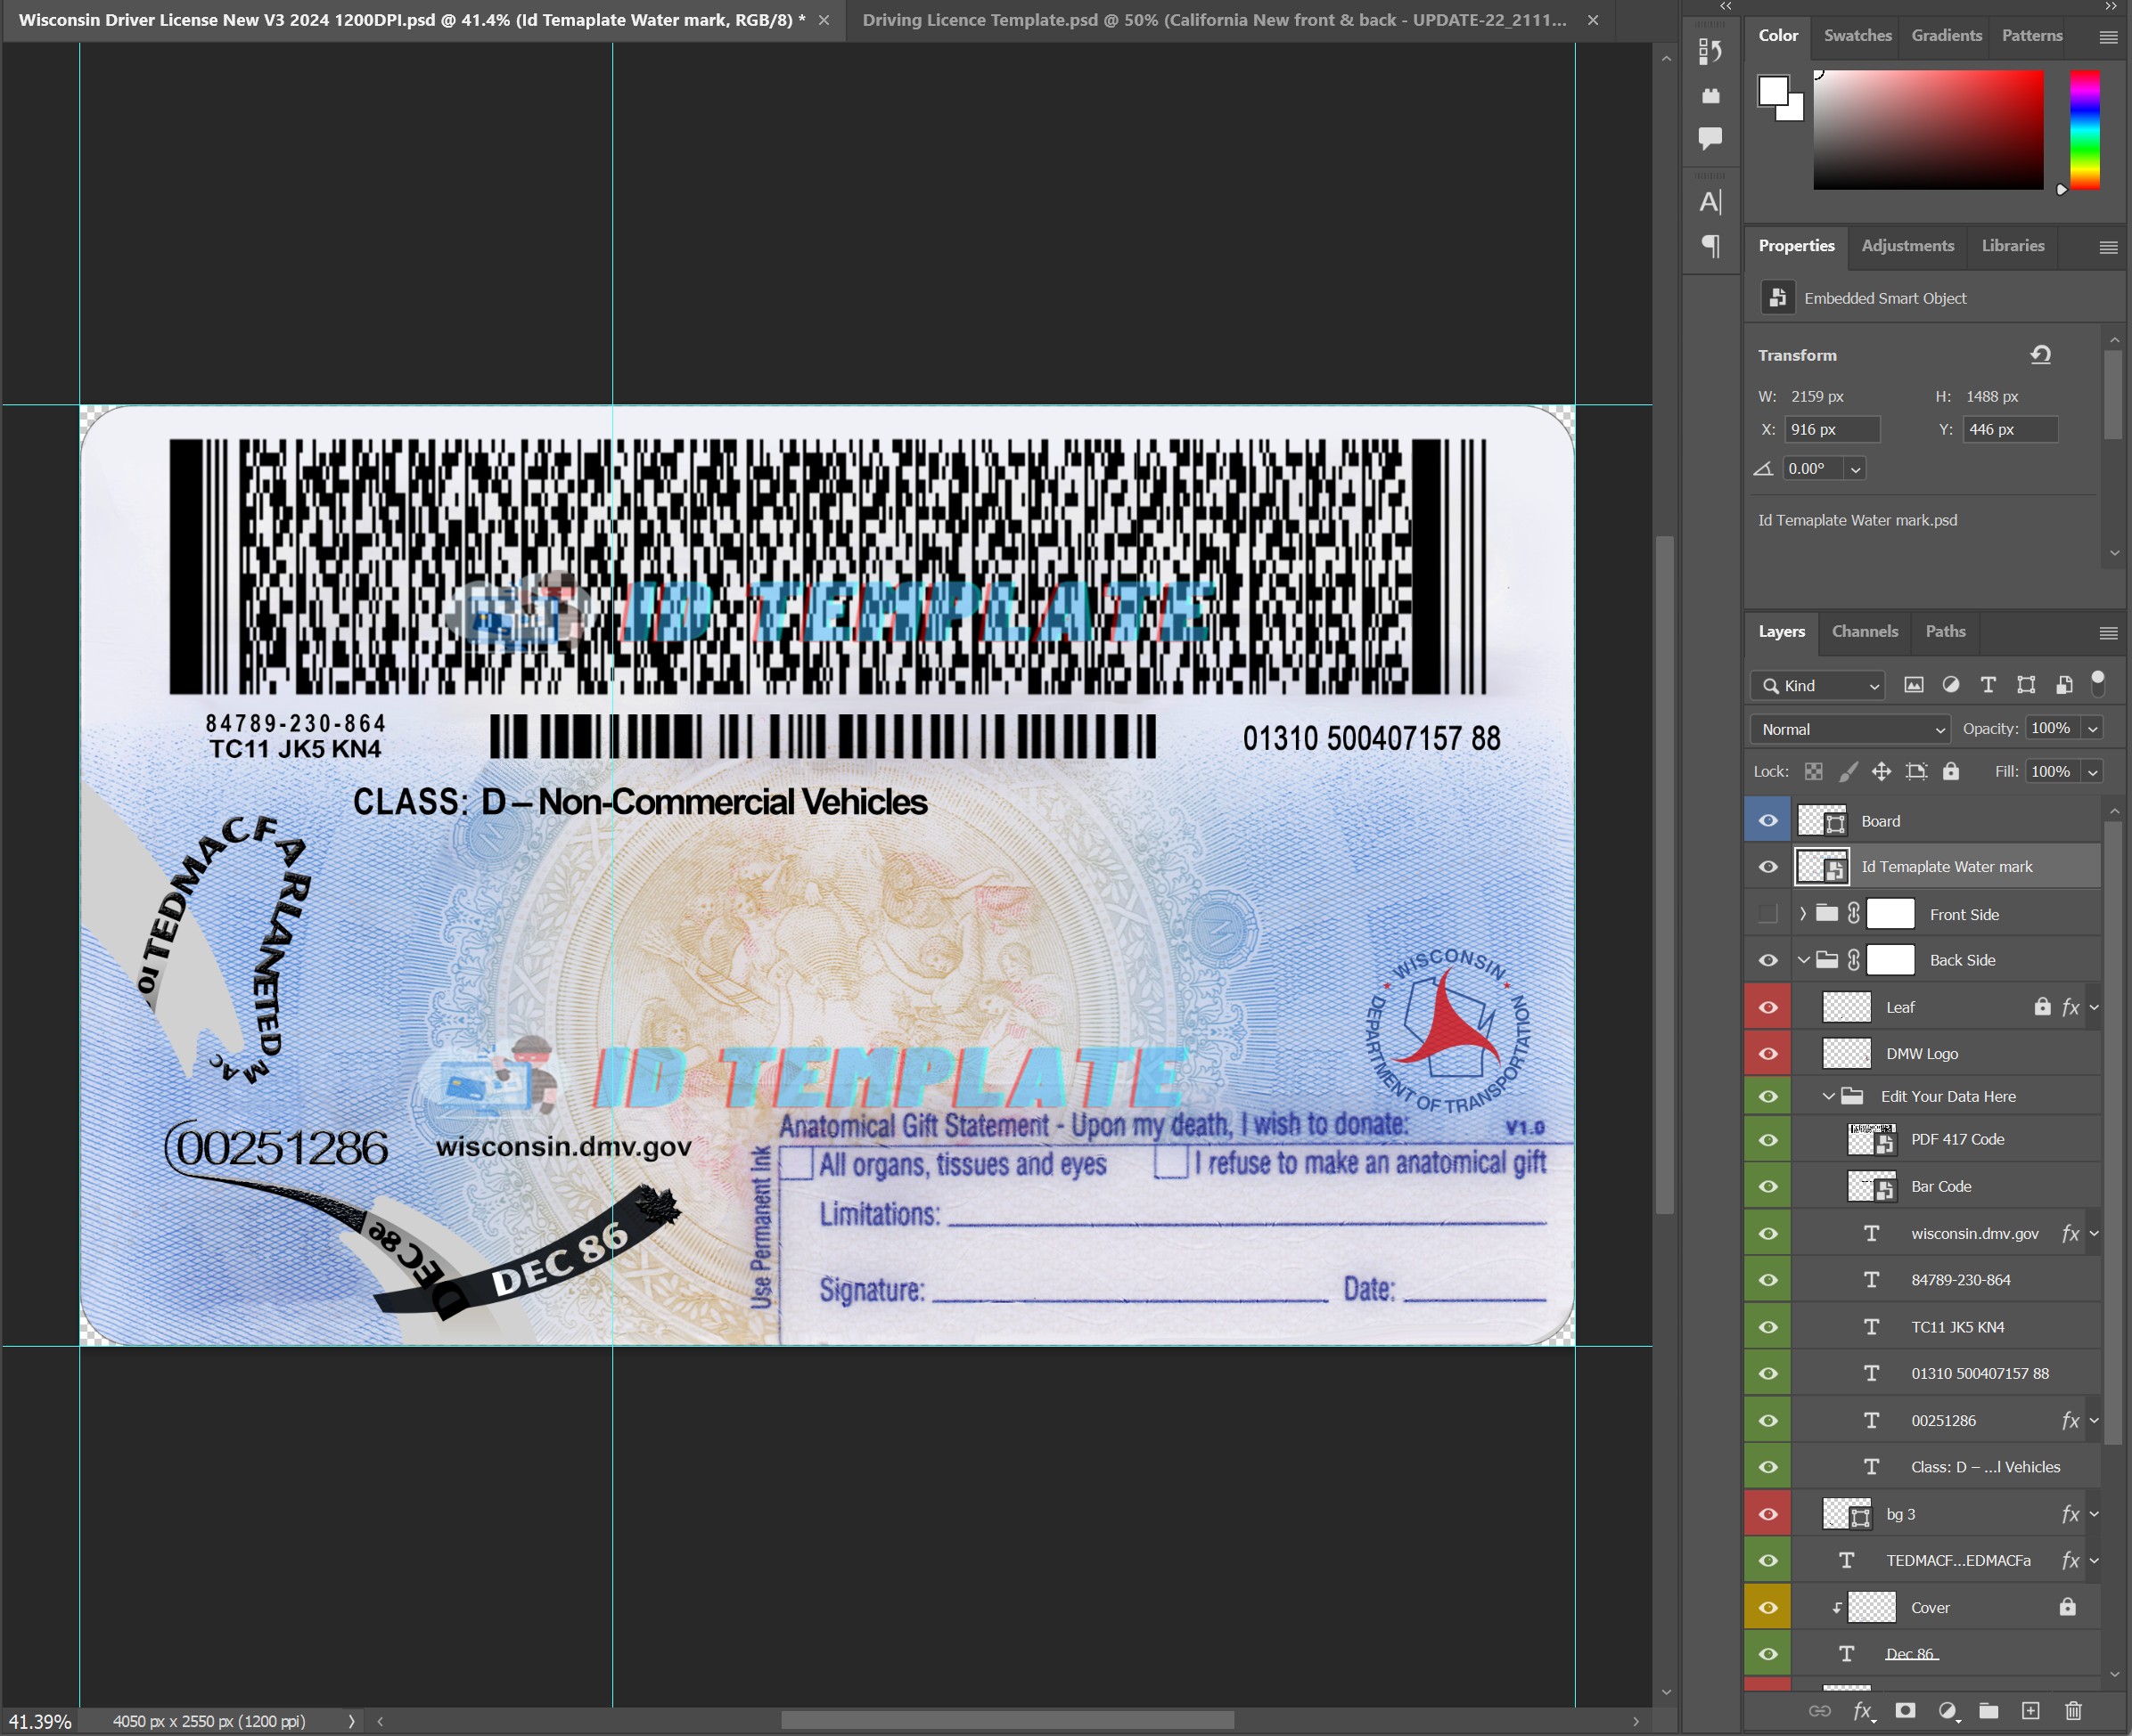Open the Comments panel icon

(1710, 137)
